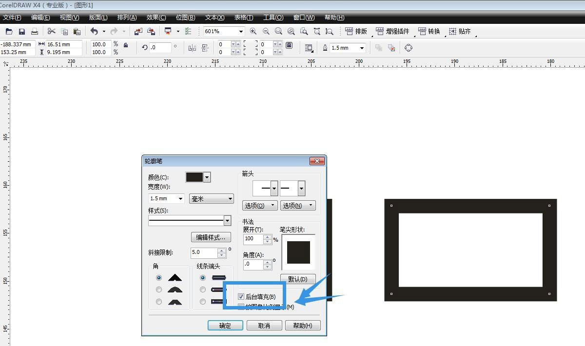The height and width of the screenshot is (346, 585).
Task: Open the 效果 menu
Action: pos(156,18)
